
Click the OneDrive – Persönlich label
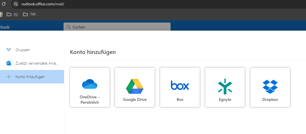[x=90, y=99]
